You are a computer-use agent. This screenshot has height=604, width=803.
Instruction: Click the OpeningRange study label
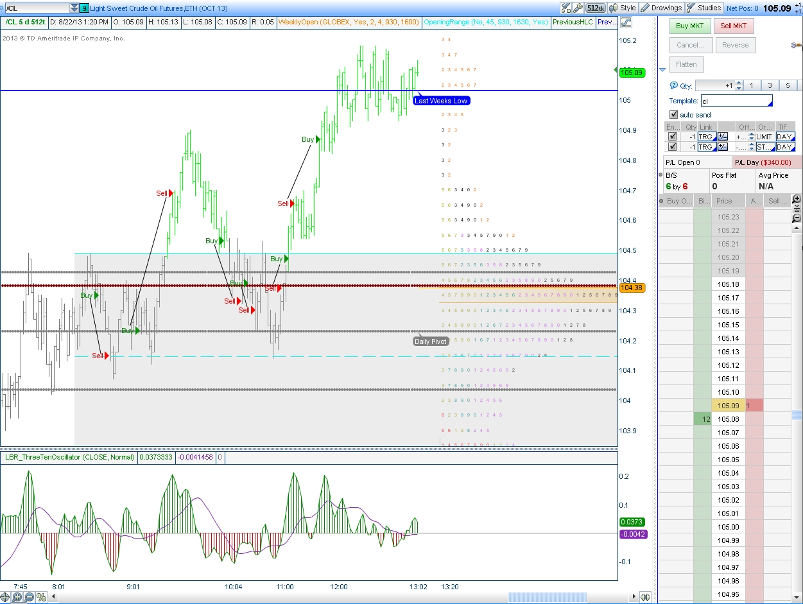487,22
